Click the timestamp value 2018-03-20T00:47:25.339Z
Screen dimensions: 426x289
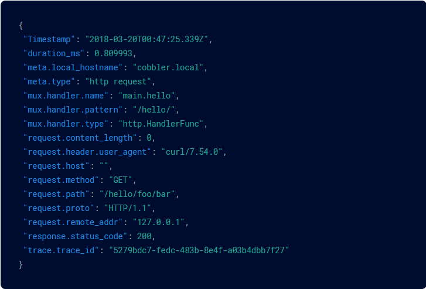pyautogui.click(x=146, y=39)
